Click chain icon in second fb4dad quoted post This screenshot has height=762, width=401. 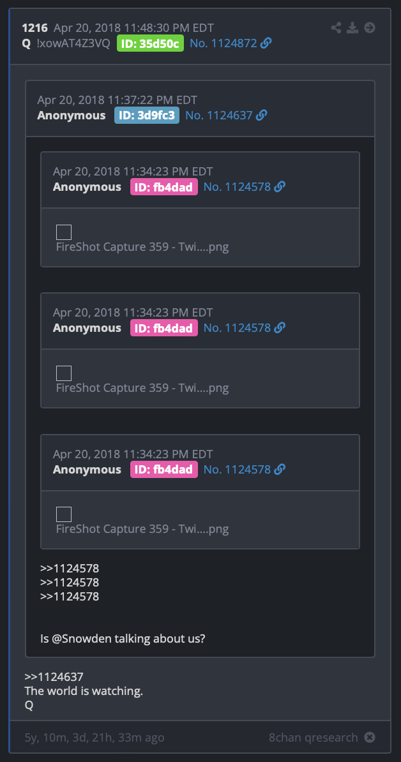tap(280, 327)
